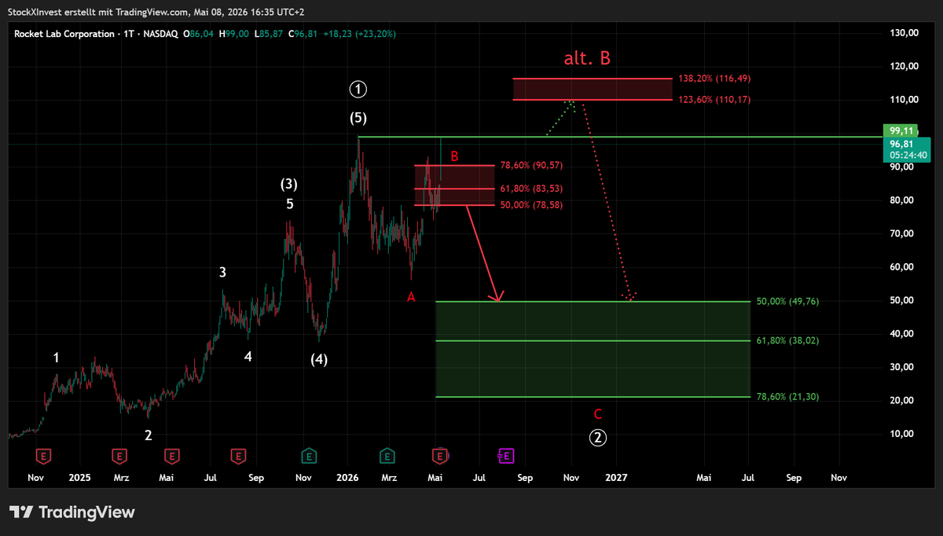
Task: Select the circled 2 wave label
Action: pos(598,438)
